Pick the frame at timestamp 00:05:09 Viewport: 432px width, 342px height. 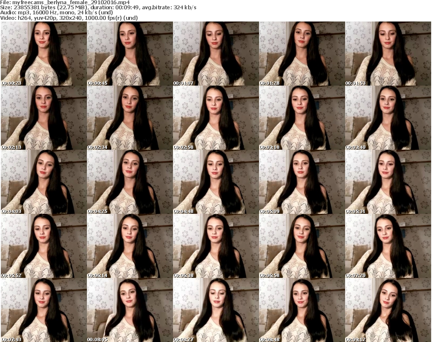pyautogui.click(x=302, y=182)
